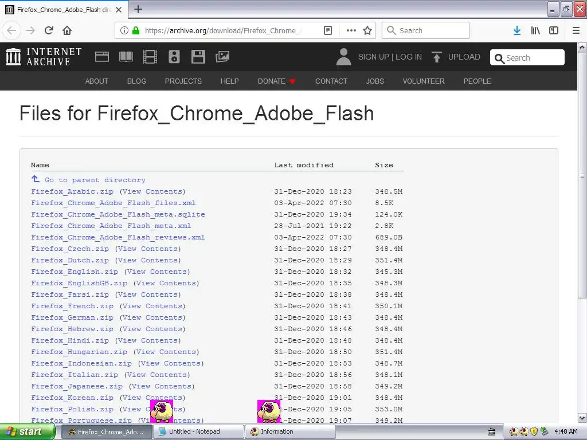Bookmark this page with the star icon
587x440 pixels.
click(367, 30)
